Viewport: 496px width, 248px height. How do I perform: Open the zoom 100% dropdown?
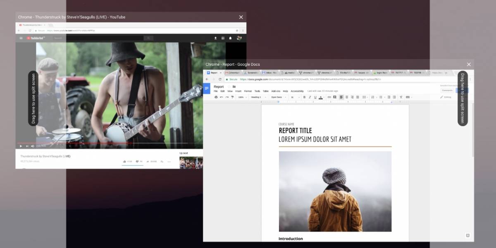242,97
